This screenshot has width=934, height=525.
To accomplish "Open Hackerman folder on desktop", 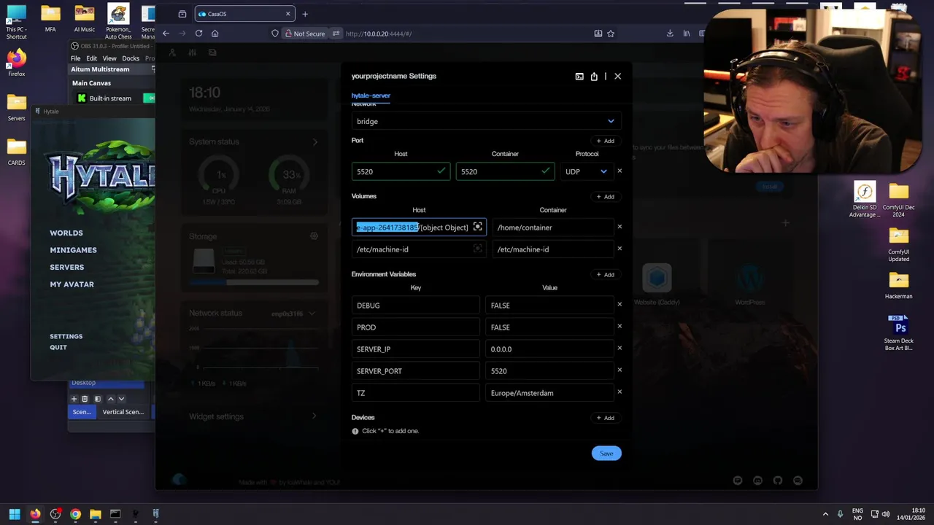I will tap(898, 285).
